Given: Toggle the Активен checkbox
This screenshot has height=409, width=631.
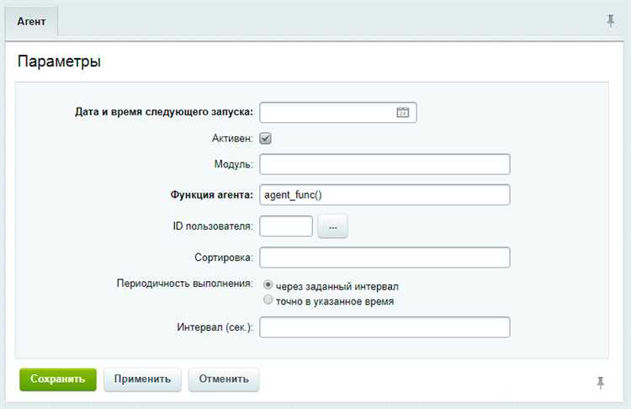Looking at the screenshot, I should pyautogui.click(x=265, y=139).
